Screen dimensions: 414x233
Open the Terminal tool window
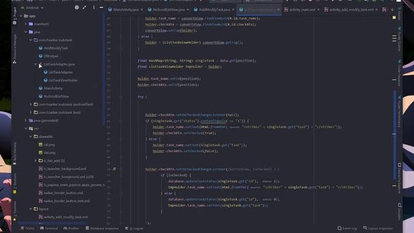[49, 228]
